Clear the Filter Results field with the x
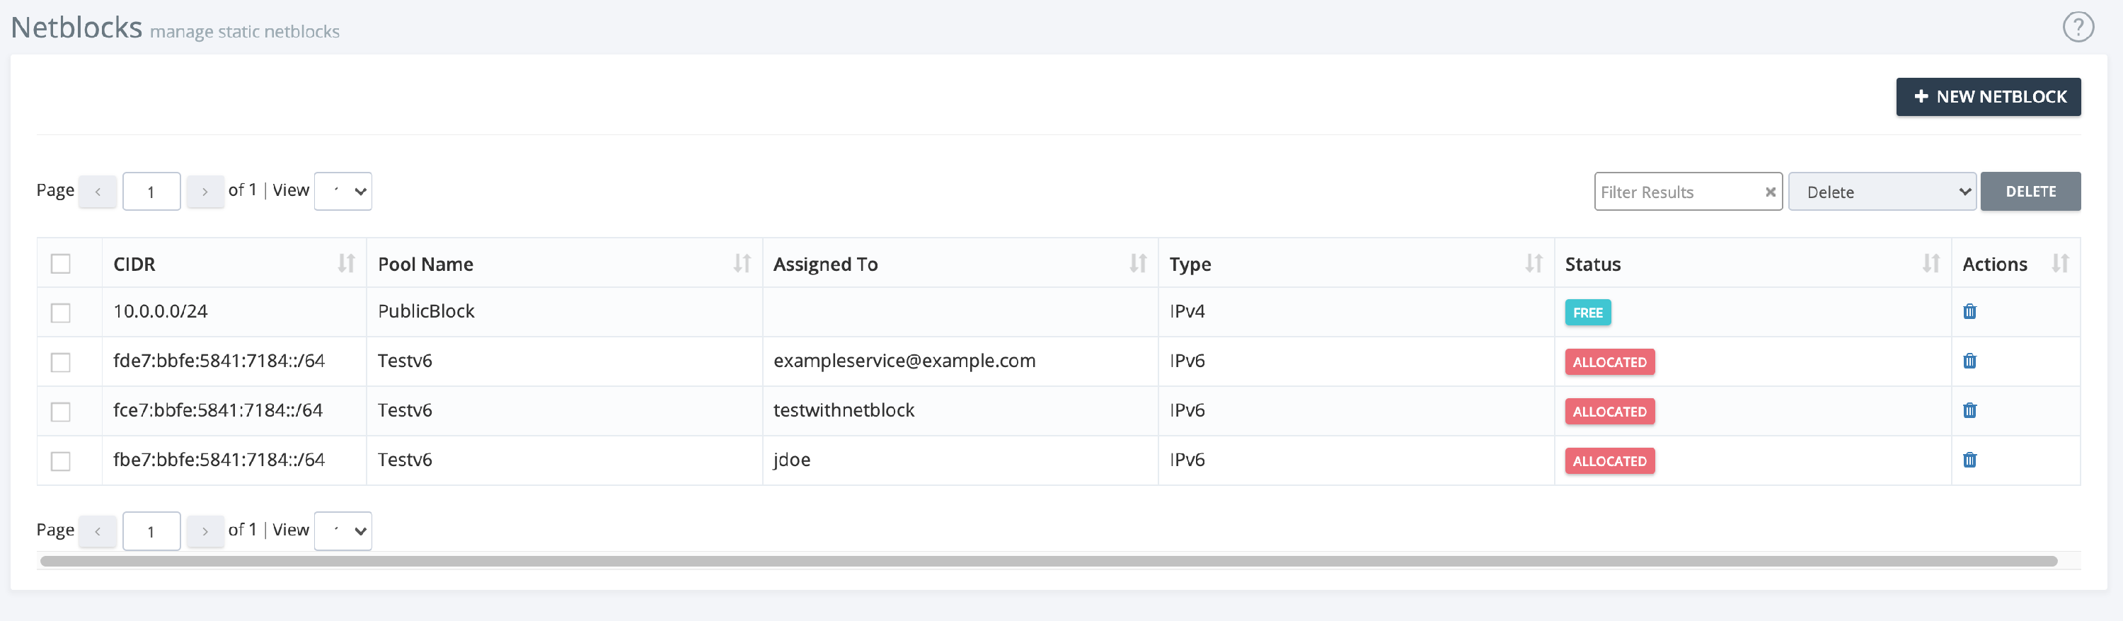This screenshot has width=2123, height=621. tap(1771, 192)
